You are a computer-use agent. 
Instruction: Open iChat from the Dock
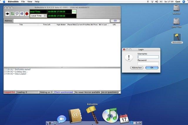coord(61,119)
